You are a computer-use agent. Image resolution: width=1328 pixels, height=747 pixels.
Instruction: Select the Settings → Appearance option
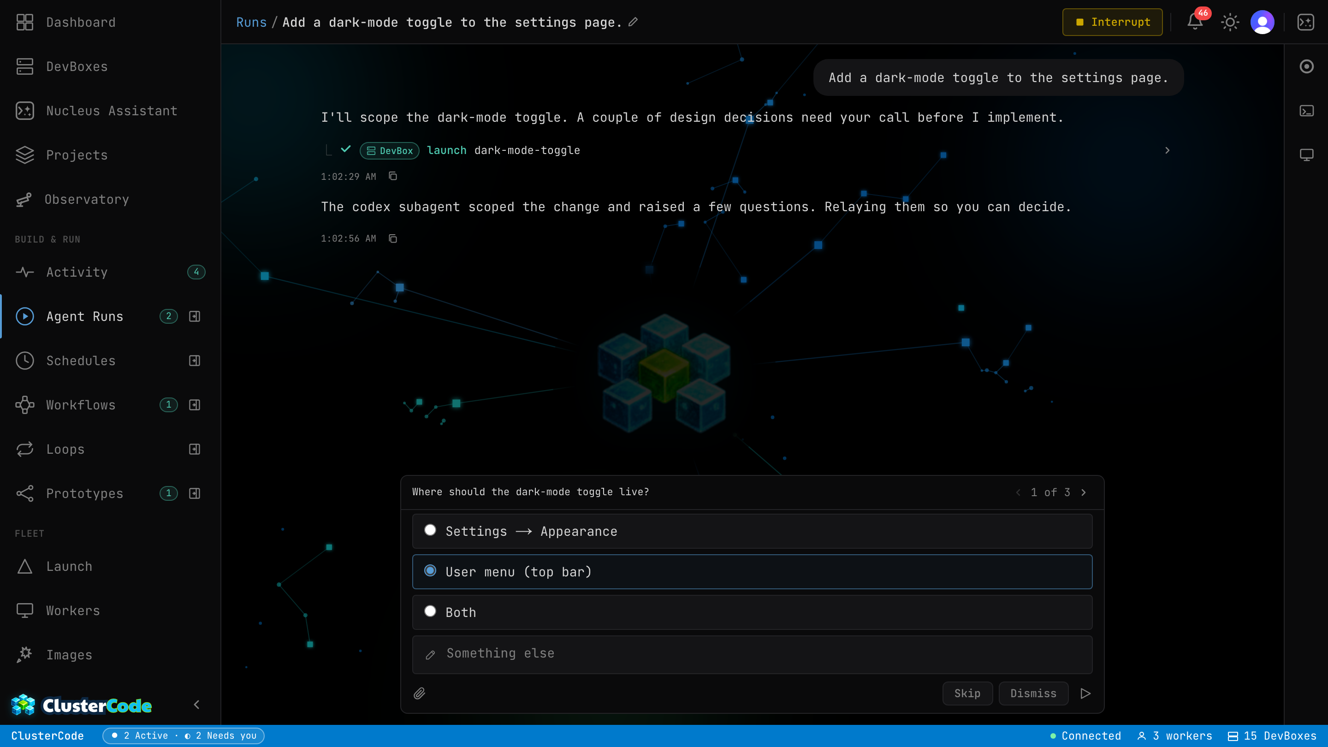point(752,532)
